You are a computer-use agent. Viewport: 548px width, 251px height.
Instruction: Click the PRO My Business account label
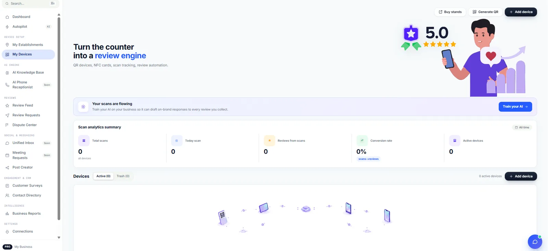click(x=17, y=247)
